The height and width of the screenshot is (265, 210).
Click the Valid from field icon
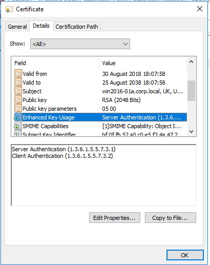click(18, 74)
